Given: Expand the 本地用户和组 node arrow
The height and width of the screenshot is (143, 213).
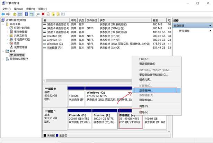Looking at the screenshot, I should point(7,40).
